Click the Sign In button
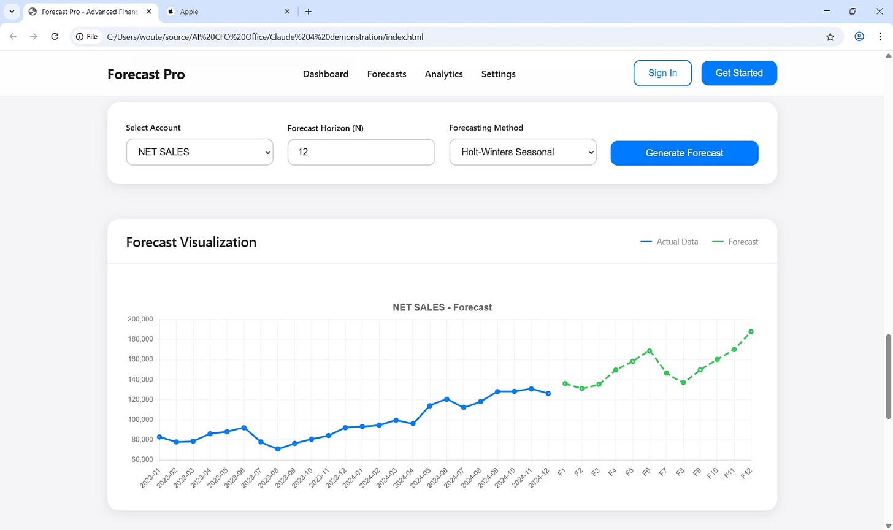The width and height of the screenshot is (893, 530). pyautogui.click(x=663, y=73)
